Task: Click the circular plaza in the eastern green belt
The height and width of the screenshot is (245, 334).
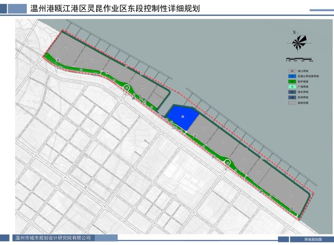Action: tap(228, 163)
